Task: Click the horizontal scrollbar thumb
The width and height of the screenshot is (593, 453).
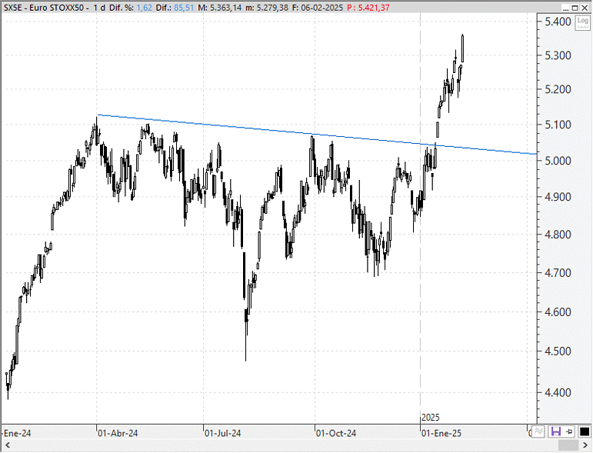Action: tap(568, 445)
